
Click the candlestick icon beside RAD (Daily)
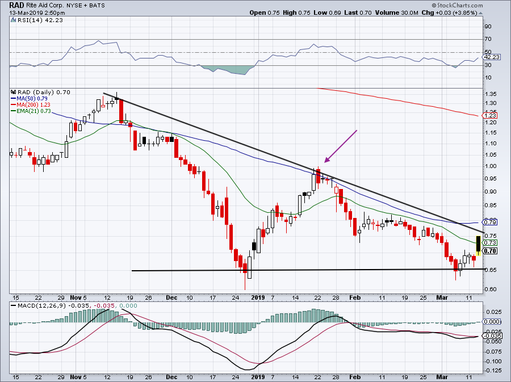click(x=14, y=92)
